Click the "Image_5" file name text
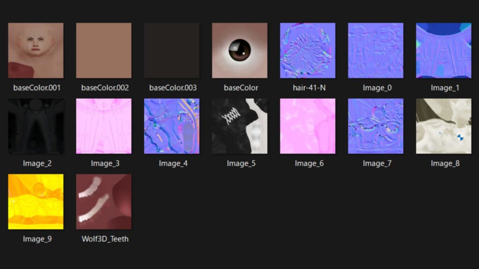479x269 pixels. tap(241, 163)
